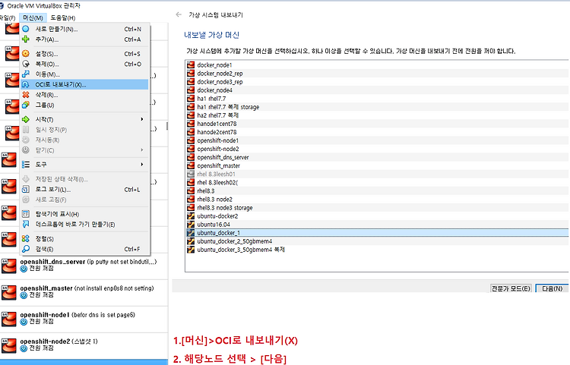The image size is (570, 365).
Task: Click the red X Remove (삭제) icon
Action: tap(26, 95)
